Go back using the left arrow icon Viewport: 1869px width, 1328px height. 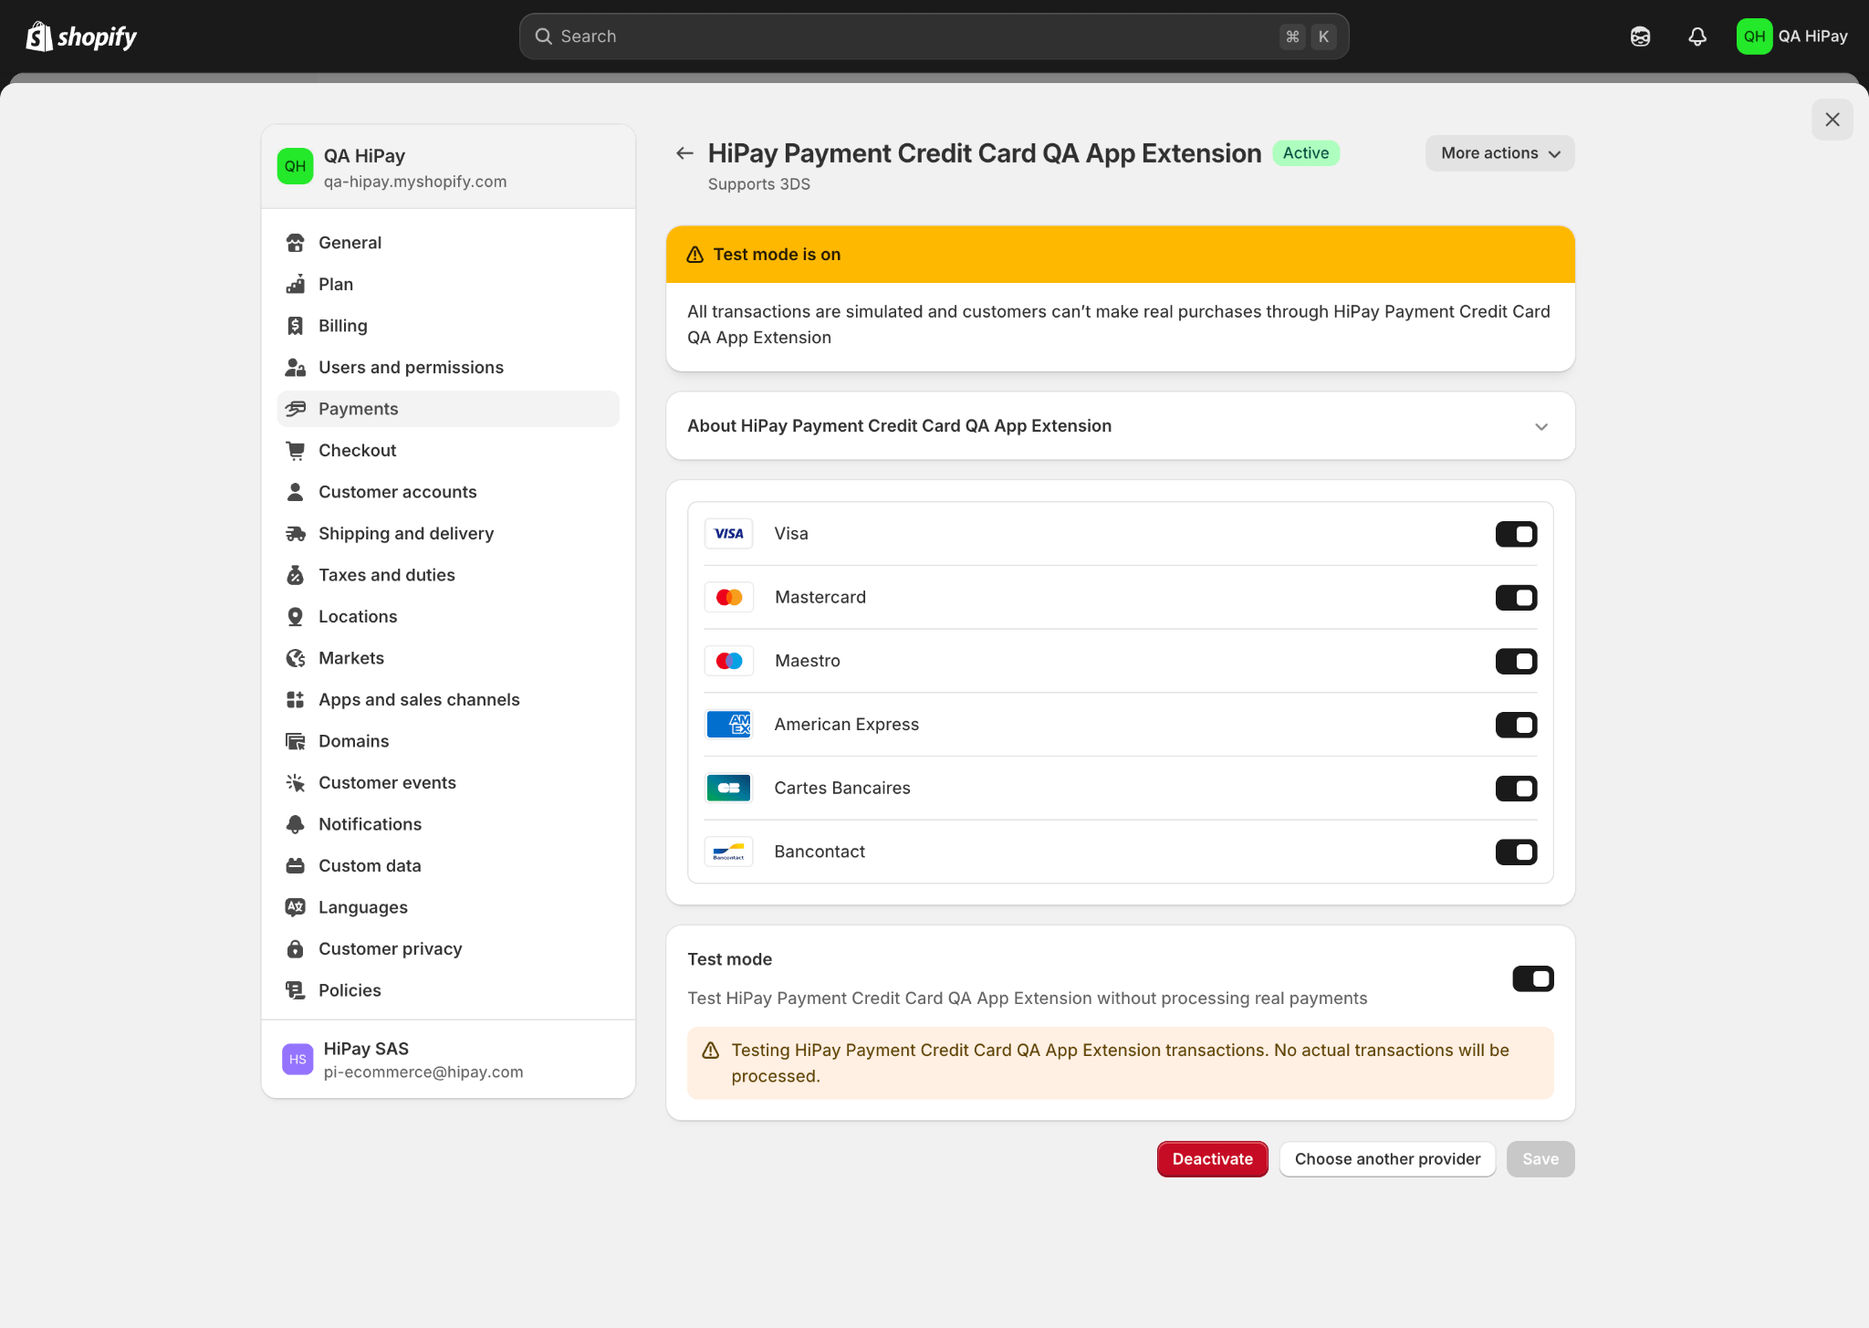684,153
